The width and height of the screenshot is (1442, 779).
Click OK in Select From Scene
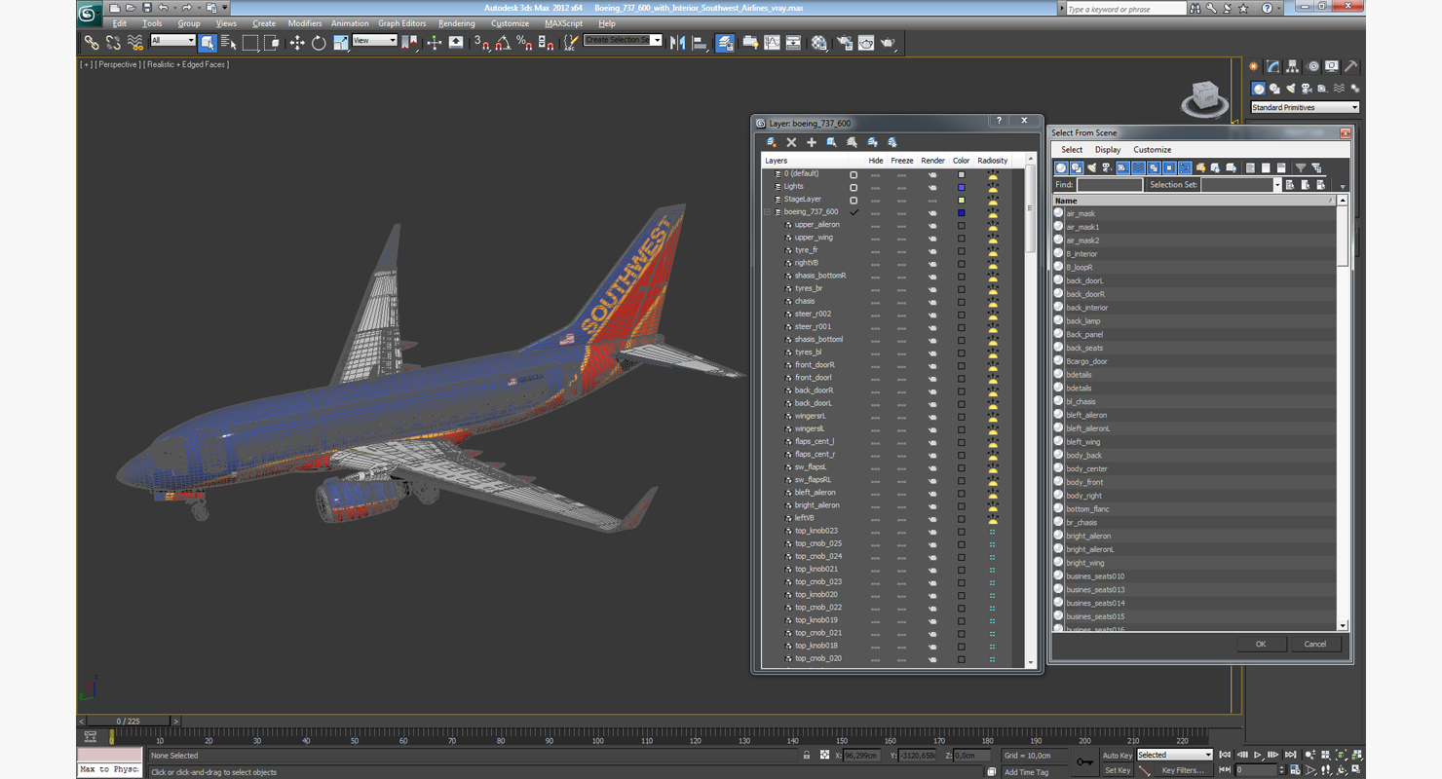pyautogui.click(x=1260, y=644)
